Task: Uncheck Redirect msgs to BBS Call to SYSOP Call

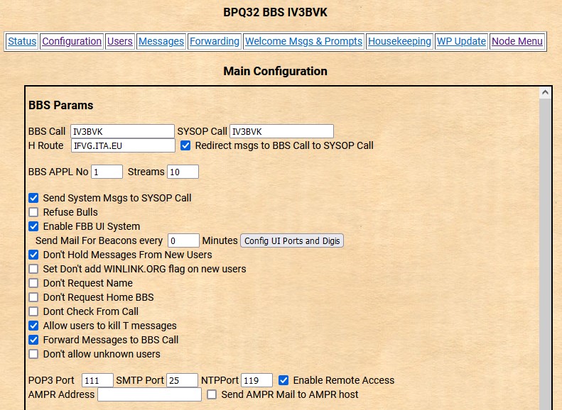Action: click(x=185, y=145)
